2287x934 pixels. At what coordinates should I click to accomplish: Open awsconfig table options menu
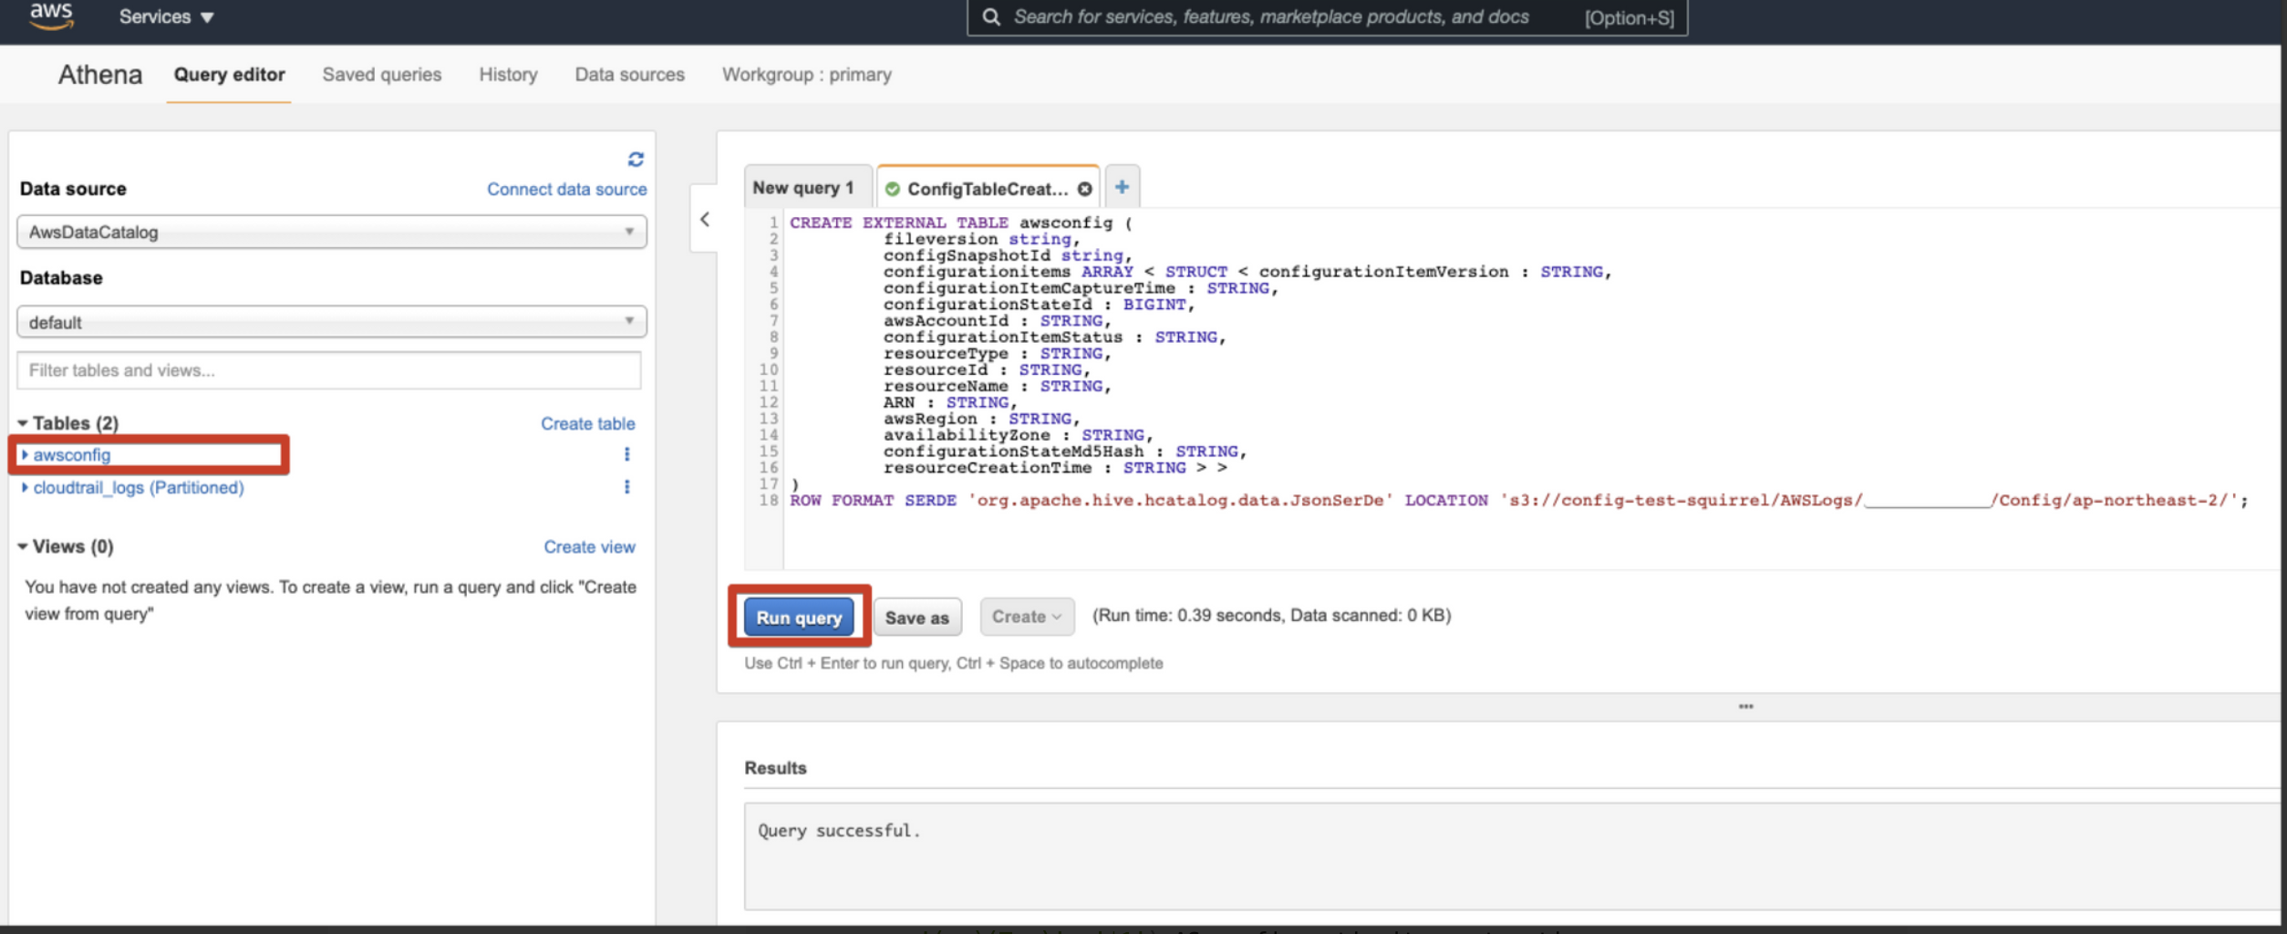[x=626, y=454]
